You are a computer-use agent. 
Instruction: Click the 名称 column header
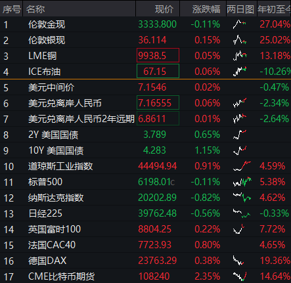pyautogui.click(x=35, y=9)
